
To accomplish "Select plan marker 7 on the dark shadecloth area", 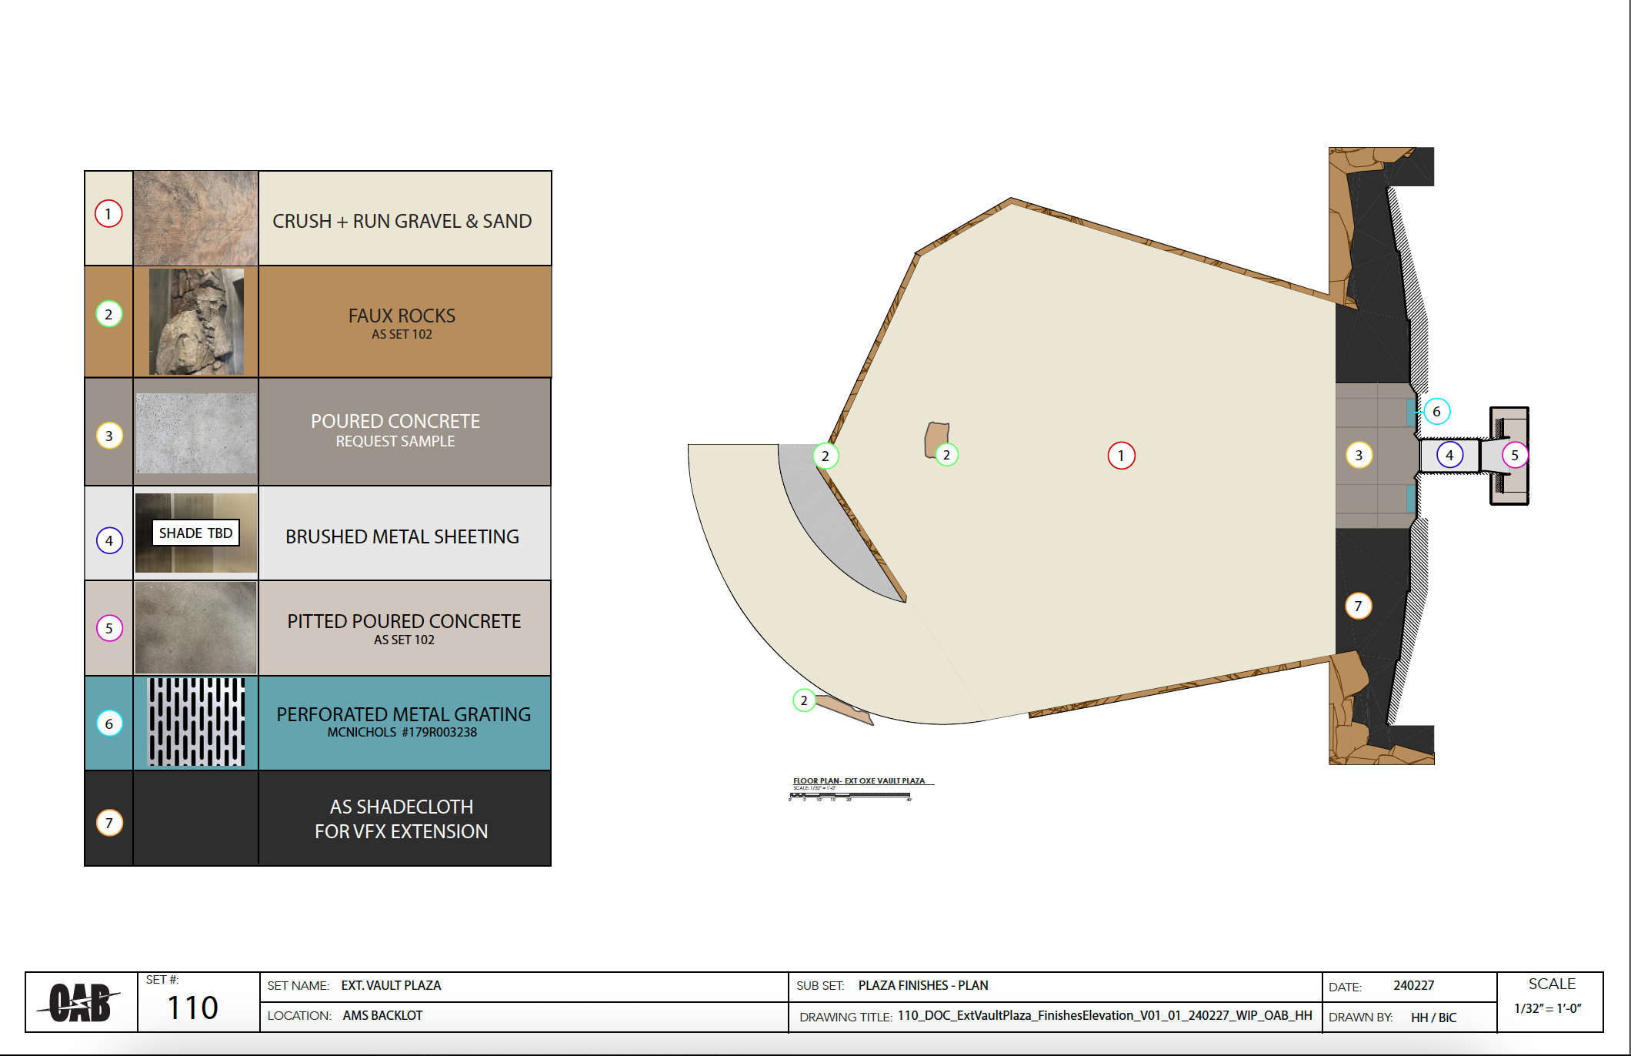I will click(x=1358, y=606).
